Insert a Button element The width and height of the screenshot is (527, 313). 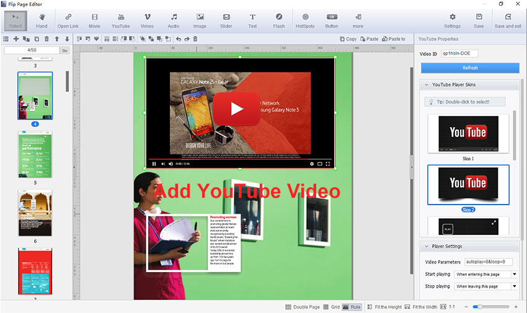coord(332,20)
